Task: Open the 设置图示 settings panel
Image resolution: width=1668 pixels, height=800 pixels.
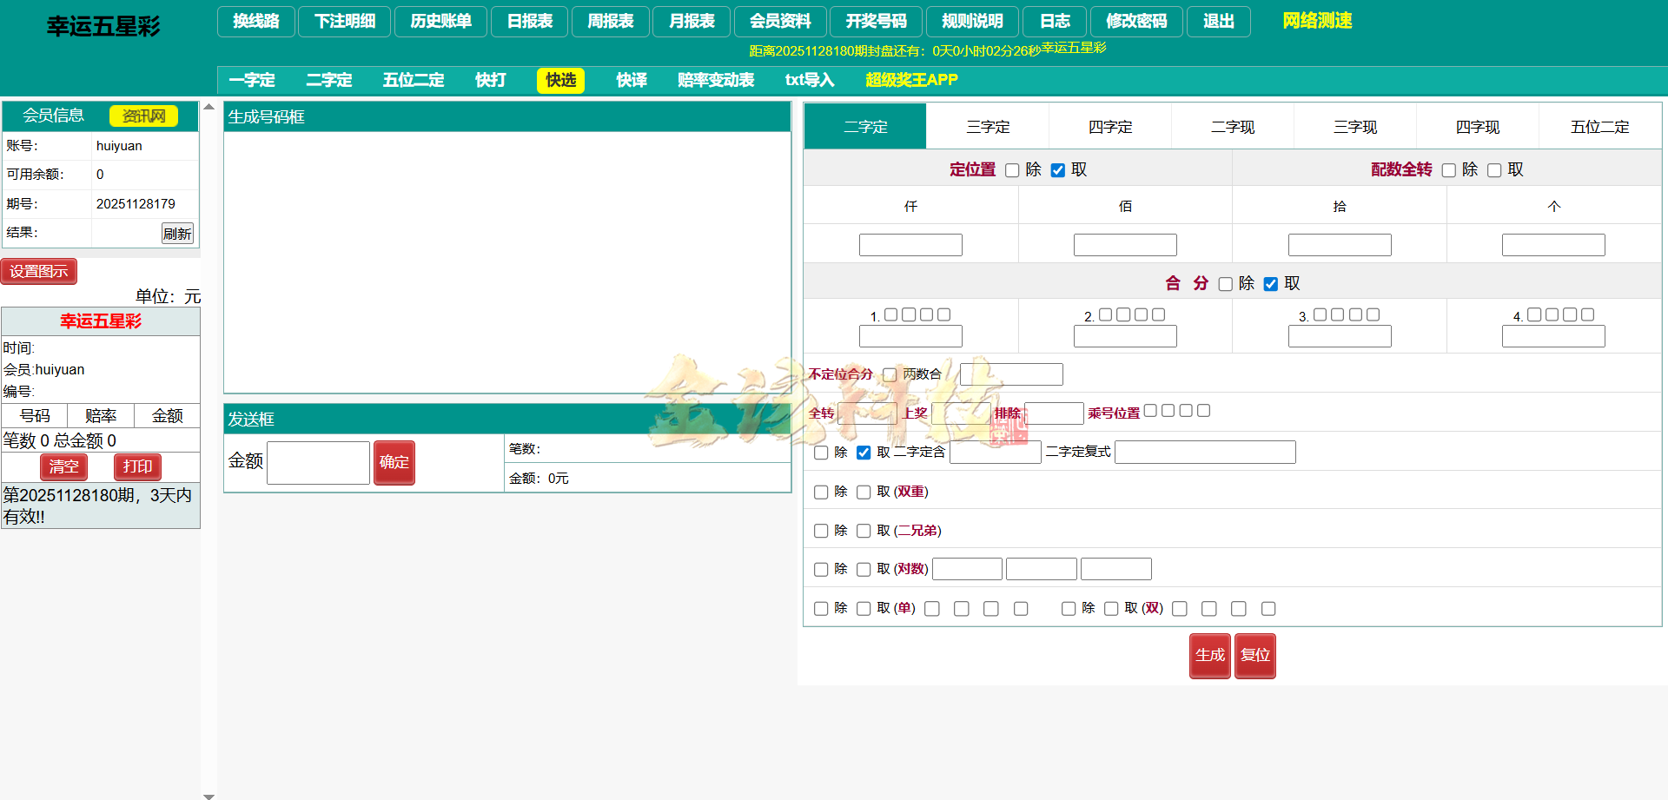Action: 39,271
